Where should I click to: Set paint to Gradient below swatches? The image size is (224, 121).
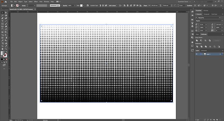pyautogui.click(x=4, y=59)
